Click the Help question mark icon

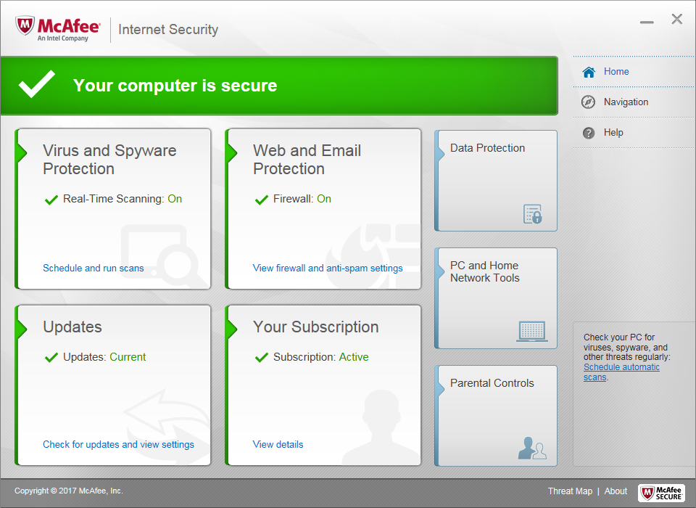[589, 133]
